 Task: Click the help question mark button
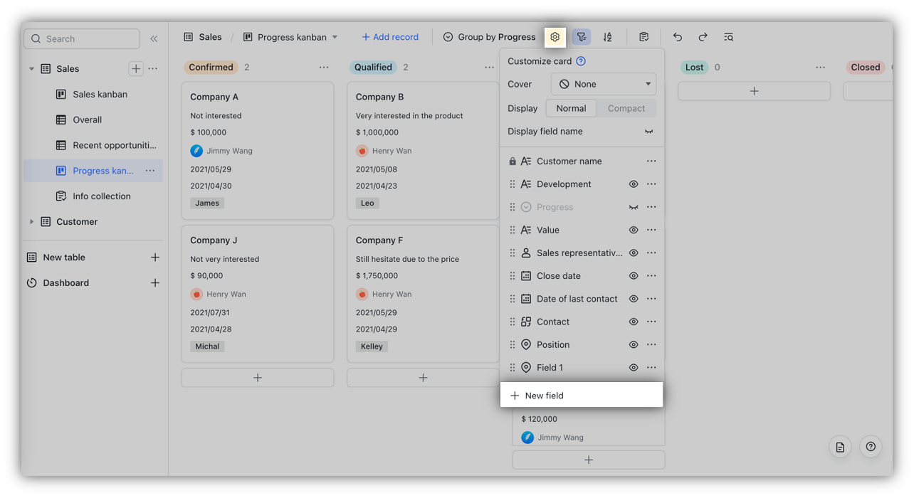[x=871, y=447]
